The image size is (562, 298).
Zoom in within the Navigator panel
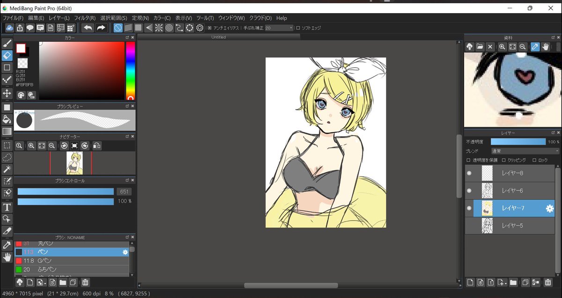(31, 145)
